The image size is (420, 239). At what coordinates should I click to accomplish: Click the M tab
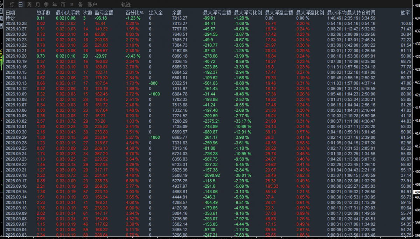pyautogui.click(x=72, y=5)
